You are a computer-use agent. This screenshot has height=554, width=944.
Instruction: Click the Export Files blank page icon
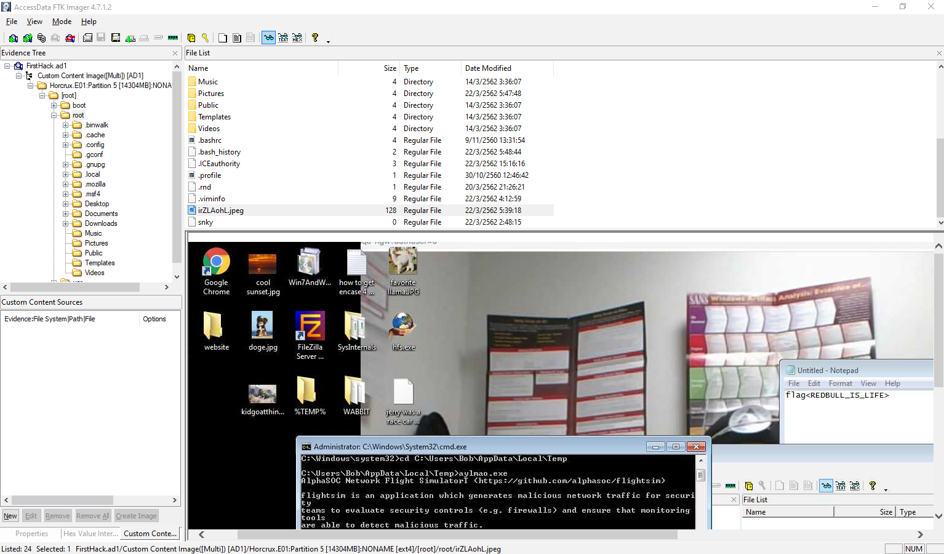(x=223, y=38)
